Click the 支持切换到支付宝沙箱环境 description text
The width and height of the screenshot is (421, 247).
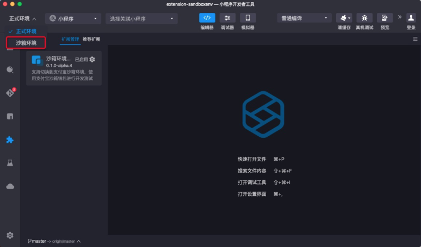pyautogui.click(x=63, y=75)
